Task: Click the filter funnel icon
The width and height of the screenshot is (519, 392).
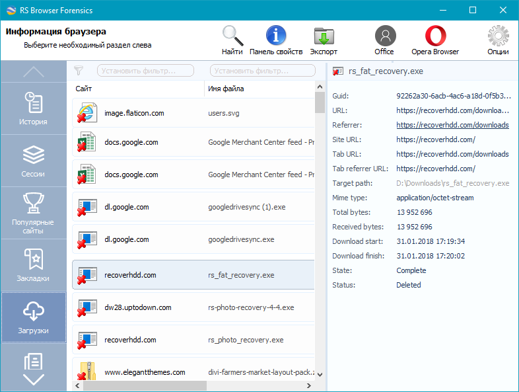Action: [x=79, y=71]
